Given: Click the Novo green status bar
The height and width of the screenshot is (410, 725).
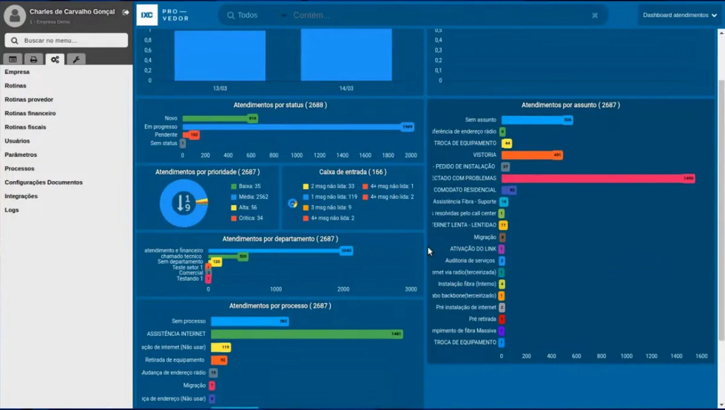Looking at the screenshot, I should [220, 118].
